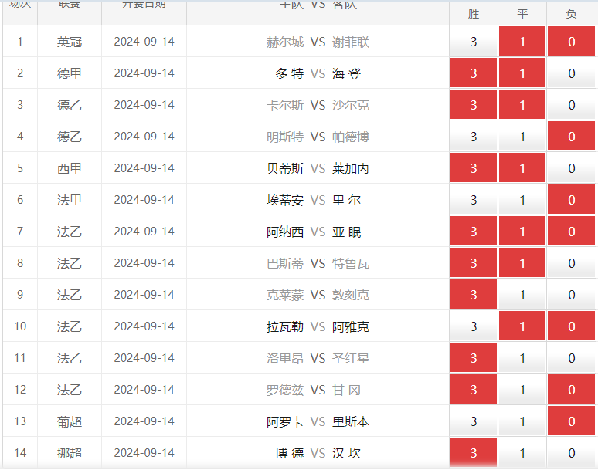Deselect win (3) for match 3 卡尔斯 VS 沙尔克
Screen dimensions: 598x470
474,104
